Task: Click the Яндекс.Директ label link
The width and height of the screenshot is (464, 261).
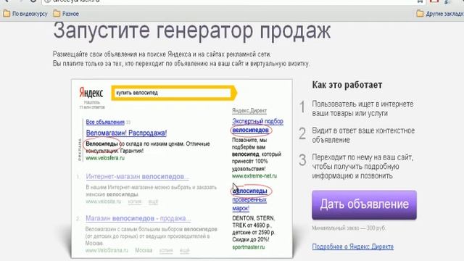Action: point(249,111)
